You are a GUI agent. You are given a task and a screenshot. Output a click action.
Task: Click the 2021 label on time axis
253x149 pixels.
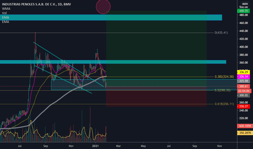point(95,146)
